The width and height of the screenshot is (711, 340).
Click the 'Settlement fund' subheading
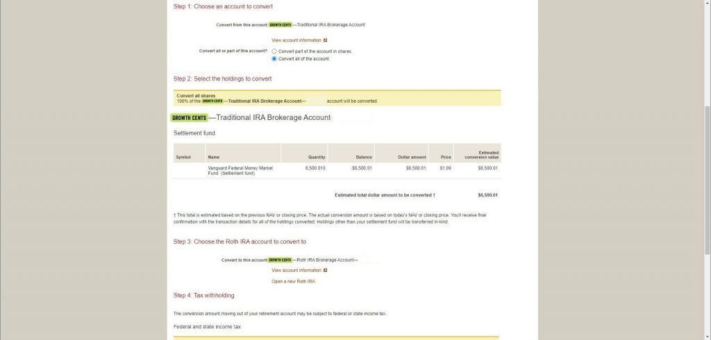coord(194,133)
